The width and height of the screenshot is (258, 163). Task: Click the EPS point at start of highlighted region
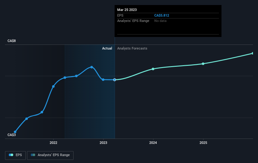coord(65,77)
